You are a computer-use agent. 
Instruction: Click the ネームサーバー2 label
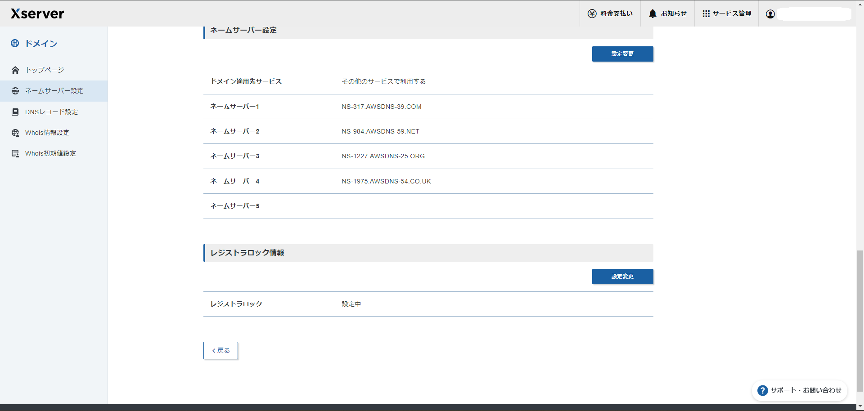(235, 131)
